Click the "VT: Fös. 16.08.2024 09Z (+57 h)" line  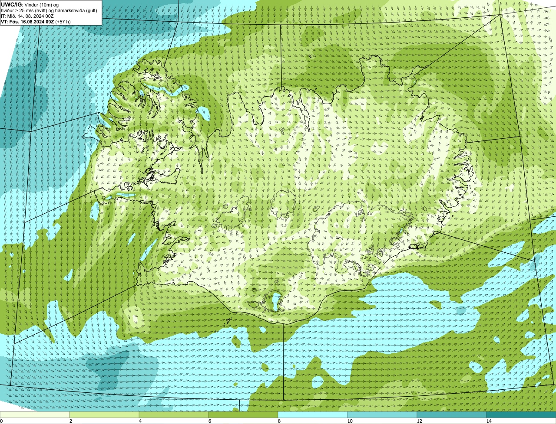pos(36,21)
